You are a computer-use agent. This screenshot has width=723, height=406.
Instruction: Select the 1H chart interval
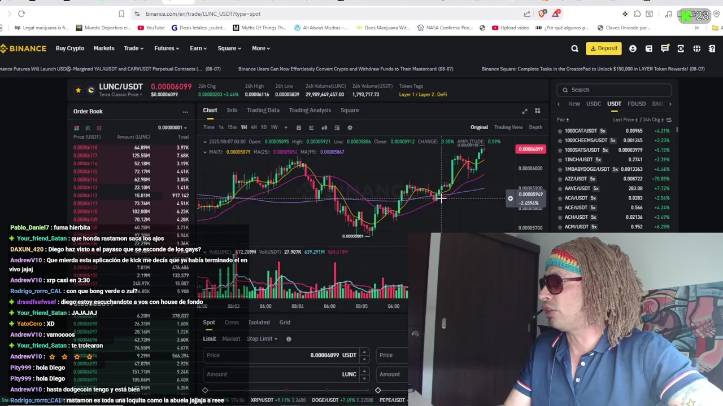tap(243, 127)
